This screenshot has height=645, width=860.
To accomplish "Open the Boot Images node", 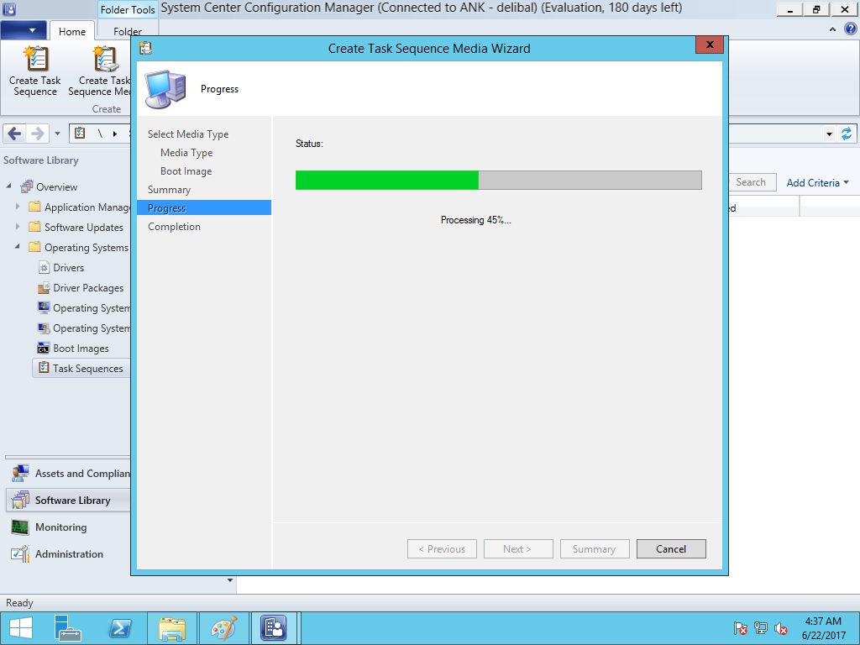I will [81, 349].
